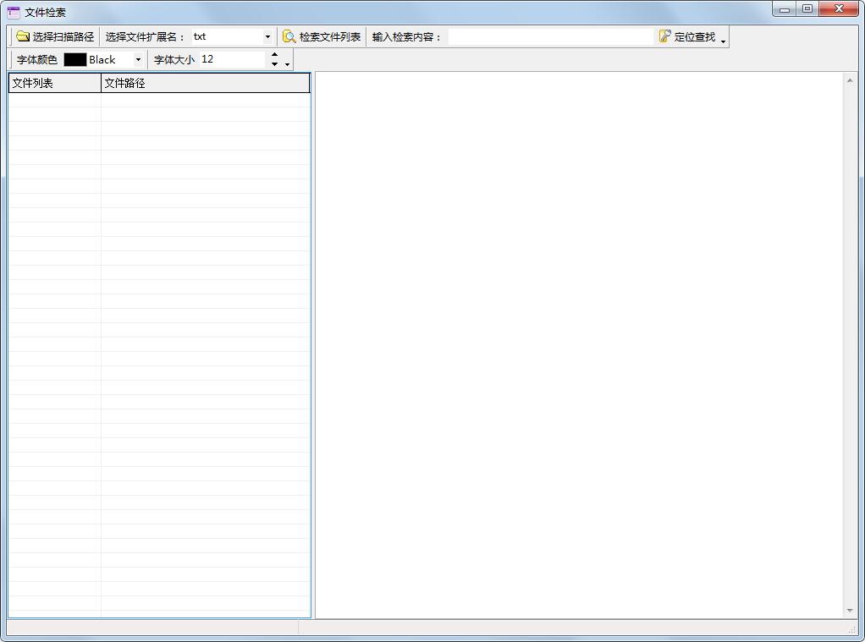Increase font size with the up arrow
The image size is (865, 642).
click(274, 55)
